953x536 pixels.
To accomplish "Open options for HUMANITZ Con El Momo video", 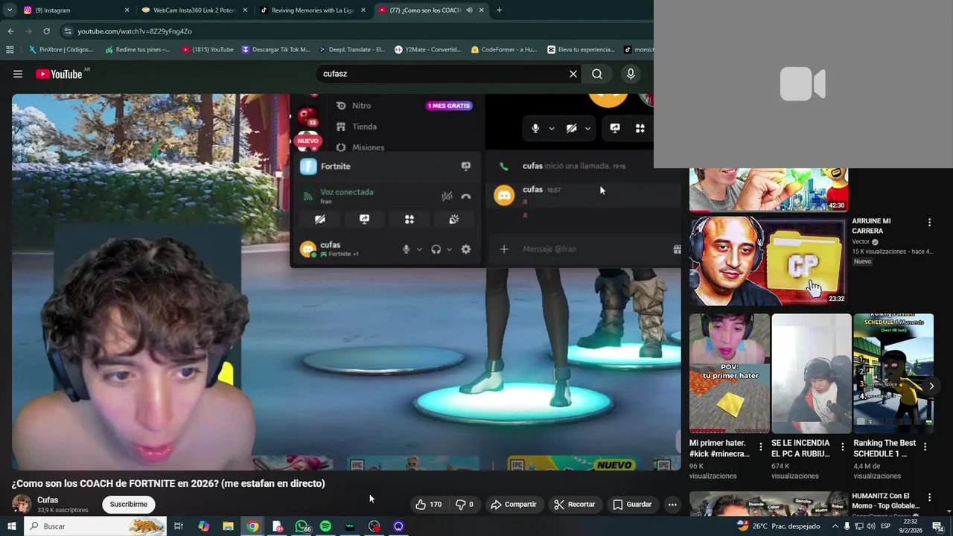I will point(929,497).
